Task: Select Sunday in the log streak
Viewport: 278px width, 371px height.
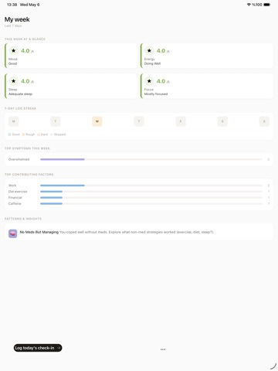Action: [264, 121]
